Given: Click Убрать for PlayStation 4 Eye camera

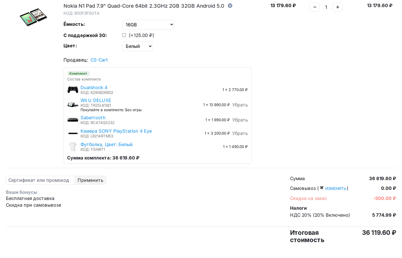Looking at the screenshot, I should [x=240, y=133].
